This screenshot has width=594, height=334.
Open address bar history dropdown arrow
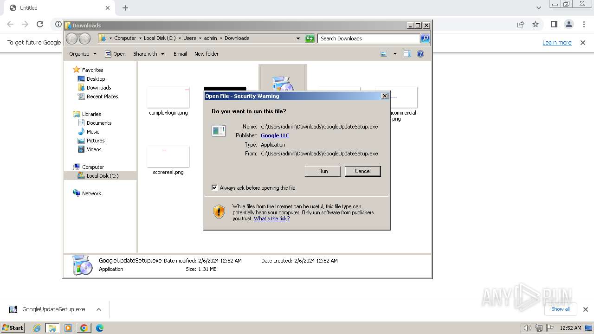(x=298, y=39)
